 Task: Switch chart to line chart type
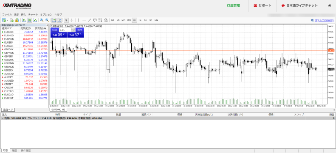[35, 20]
